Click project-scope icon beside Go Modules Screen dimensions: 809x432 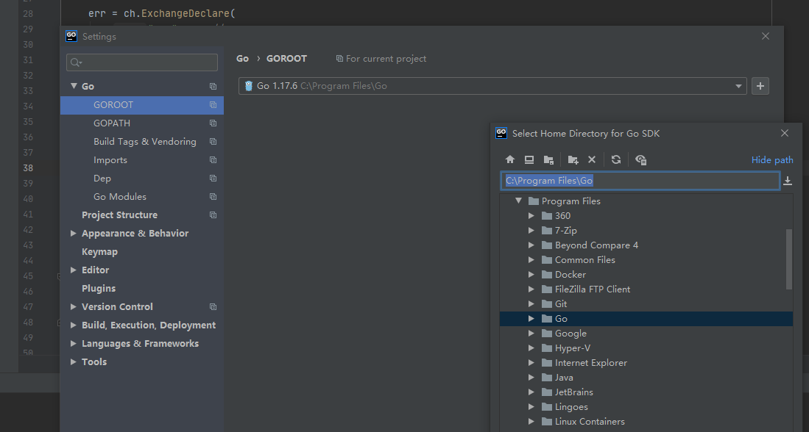[x=213, y=197]
